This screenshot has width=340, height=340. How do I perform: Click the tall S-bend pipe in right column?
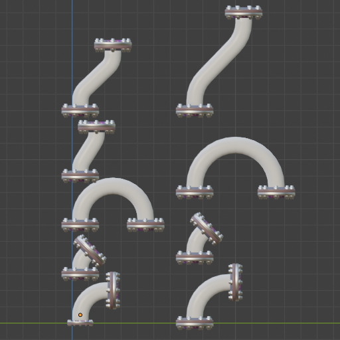[218, 62]
